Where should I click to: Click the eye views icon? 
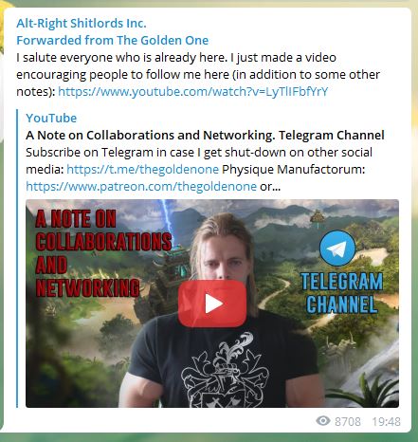click(x=323, y=421)
